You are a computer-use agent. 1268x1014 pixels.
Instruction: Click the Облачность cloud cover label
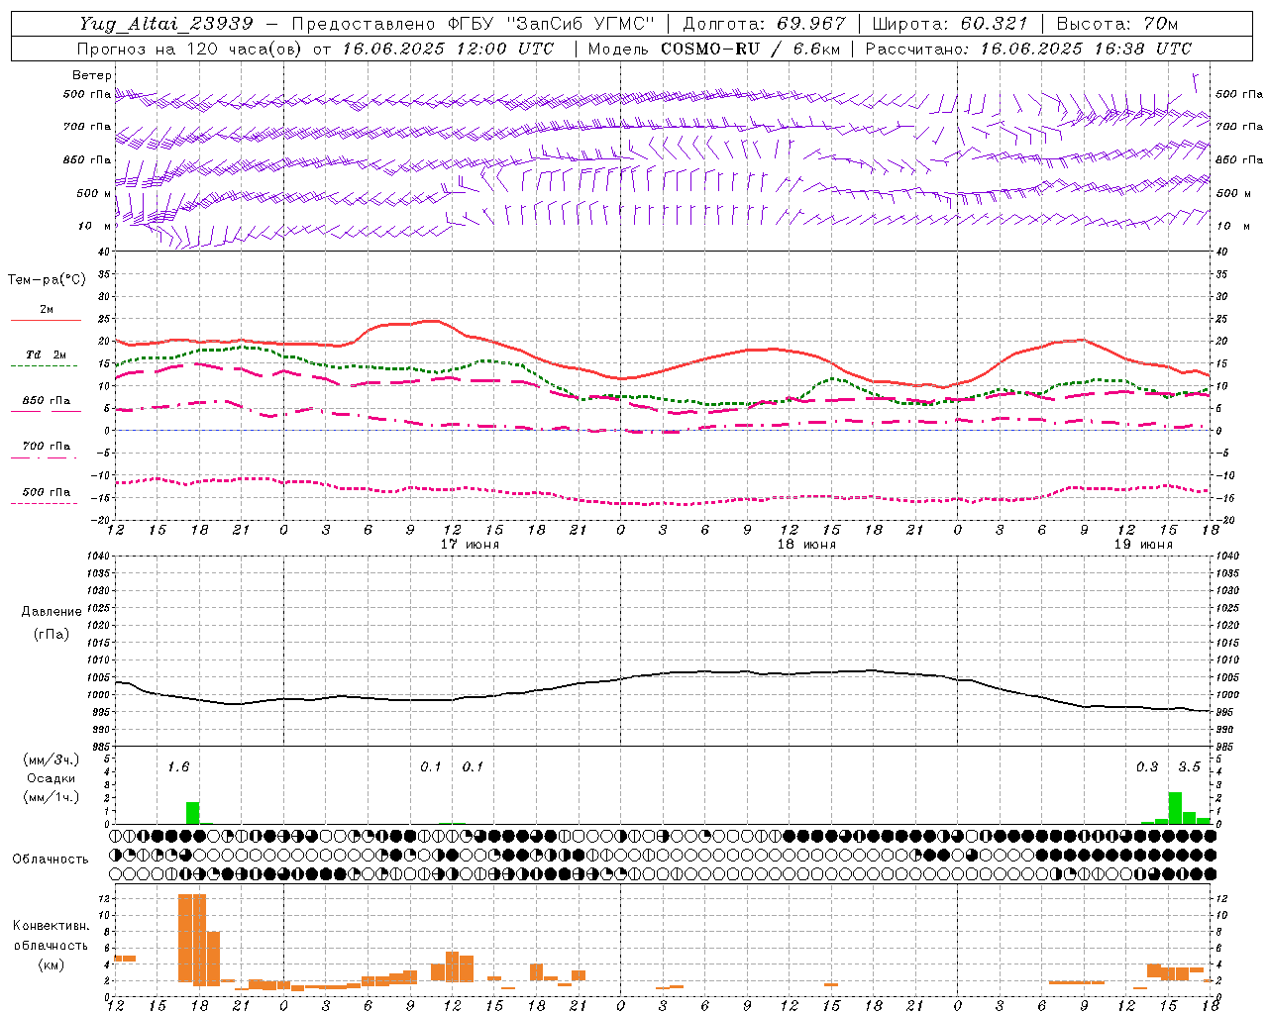51,859
